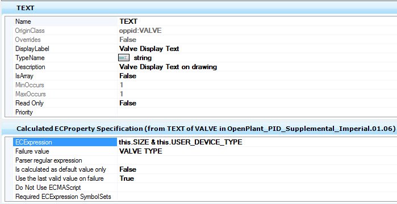The width and height of the screenshot is (397, 204).
Task: Open Is calculated as default value only dropdown
Action: [257, 169]
